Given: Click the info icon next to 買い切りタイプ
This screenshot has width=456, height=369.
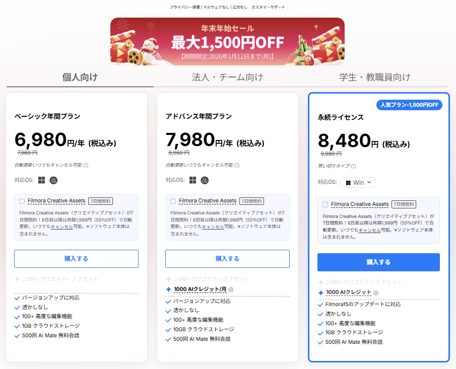Looking at the screenshot, I should click(353, 166).
